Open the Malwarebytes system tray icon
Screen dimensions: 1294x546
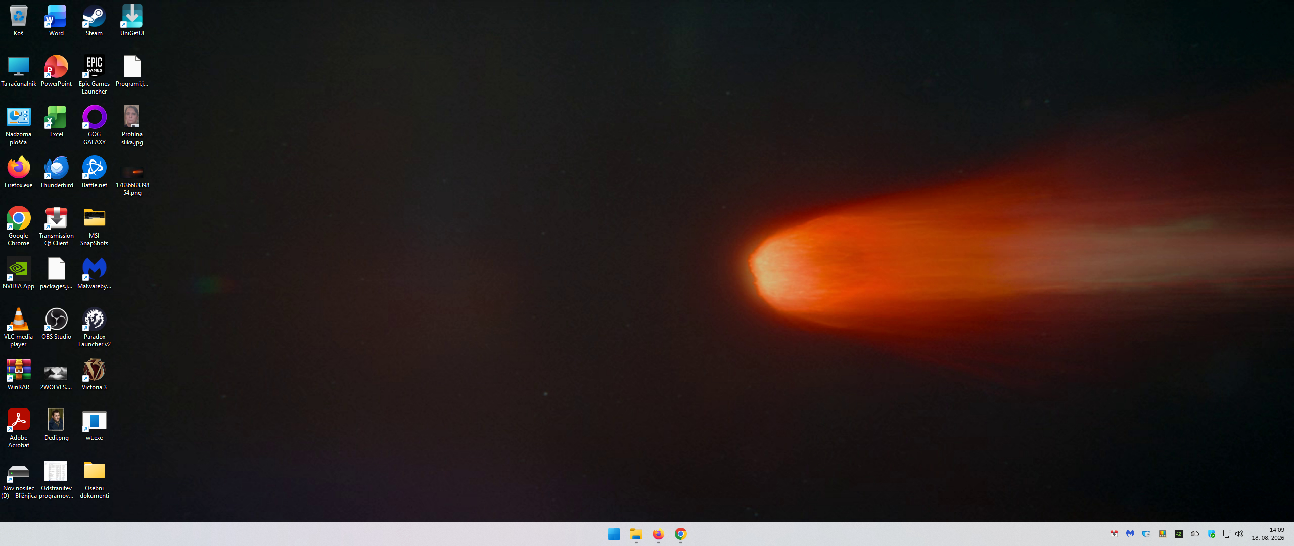[1130, 534]
